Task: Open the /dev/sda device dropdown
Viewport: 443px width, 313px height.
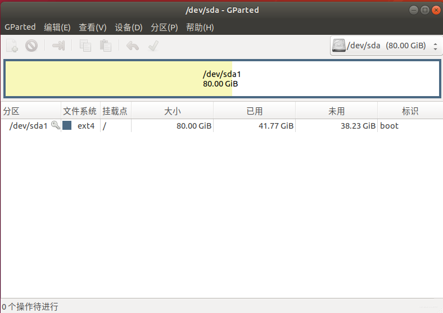Action: 386,46
